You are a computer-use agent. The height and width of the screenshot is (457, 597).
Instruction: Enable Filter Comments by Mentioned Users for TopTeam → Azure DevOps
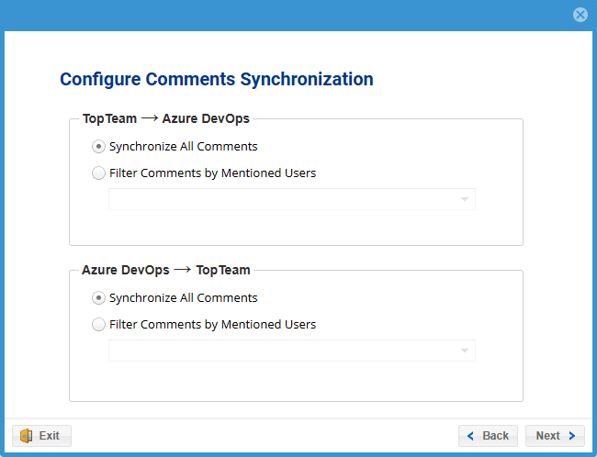[99, 173]
